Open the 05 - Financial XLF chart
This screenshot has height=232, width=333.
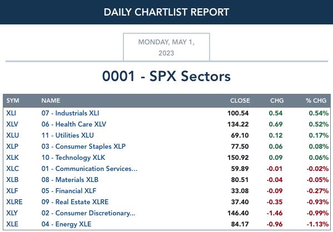(x=69, y=190)
